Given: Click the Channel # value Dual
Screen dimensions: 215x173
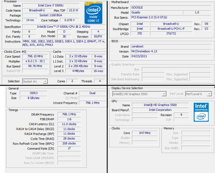Looking at the screenshot, I should pyautogui.click(x=92, y=93).
